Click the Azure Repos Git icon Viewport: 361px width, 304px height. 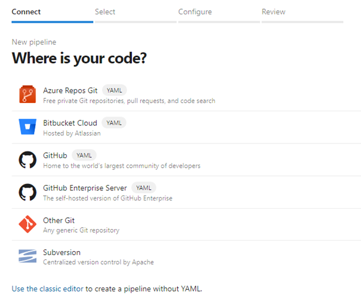pyautogui.click(x=27, y=95)
